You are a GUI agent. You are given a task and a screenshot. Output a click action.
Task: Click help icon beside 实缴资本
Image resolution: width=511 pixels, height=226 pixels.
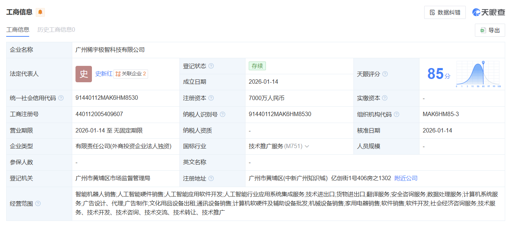385,98
